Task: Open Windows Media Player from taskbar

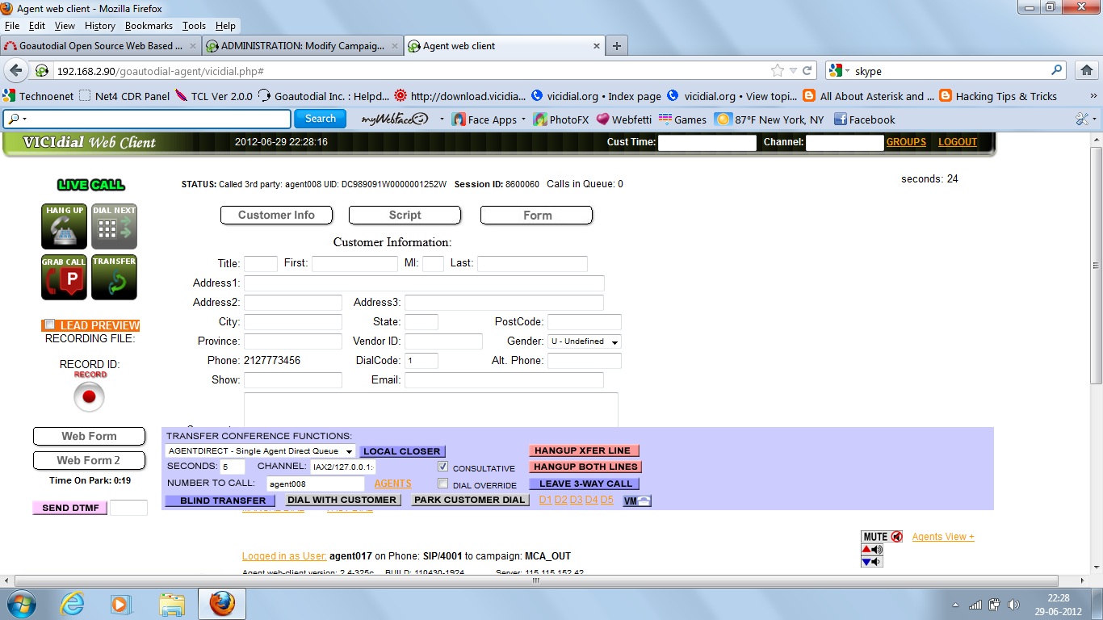Action: [120, 604]
